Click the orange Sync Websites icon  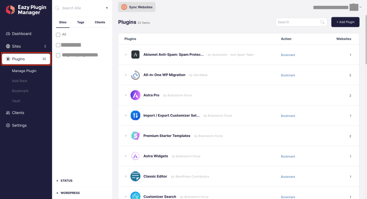point(124,7)
